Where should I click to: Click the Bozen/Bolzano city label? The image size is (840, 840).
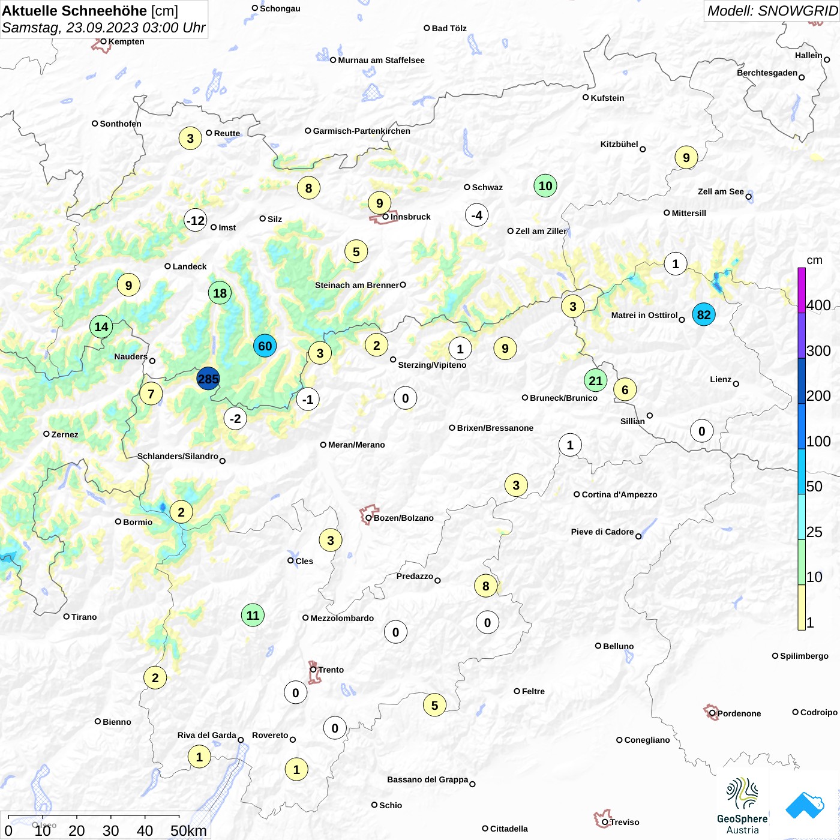tap(403, 518)
